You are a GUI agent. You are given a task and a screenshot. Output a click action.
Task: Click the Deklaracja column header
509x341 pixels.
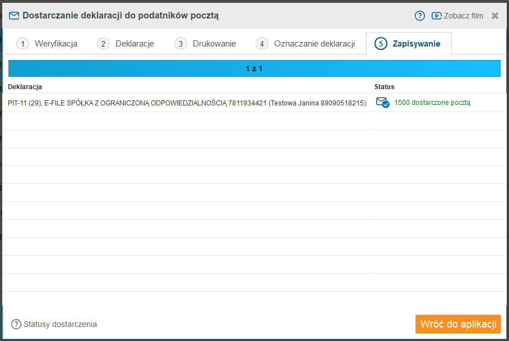[25, 87]
